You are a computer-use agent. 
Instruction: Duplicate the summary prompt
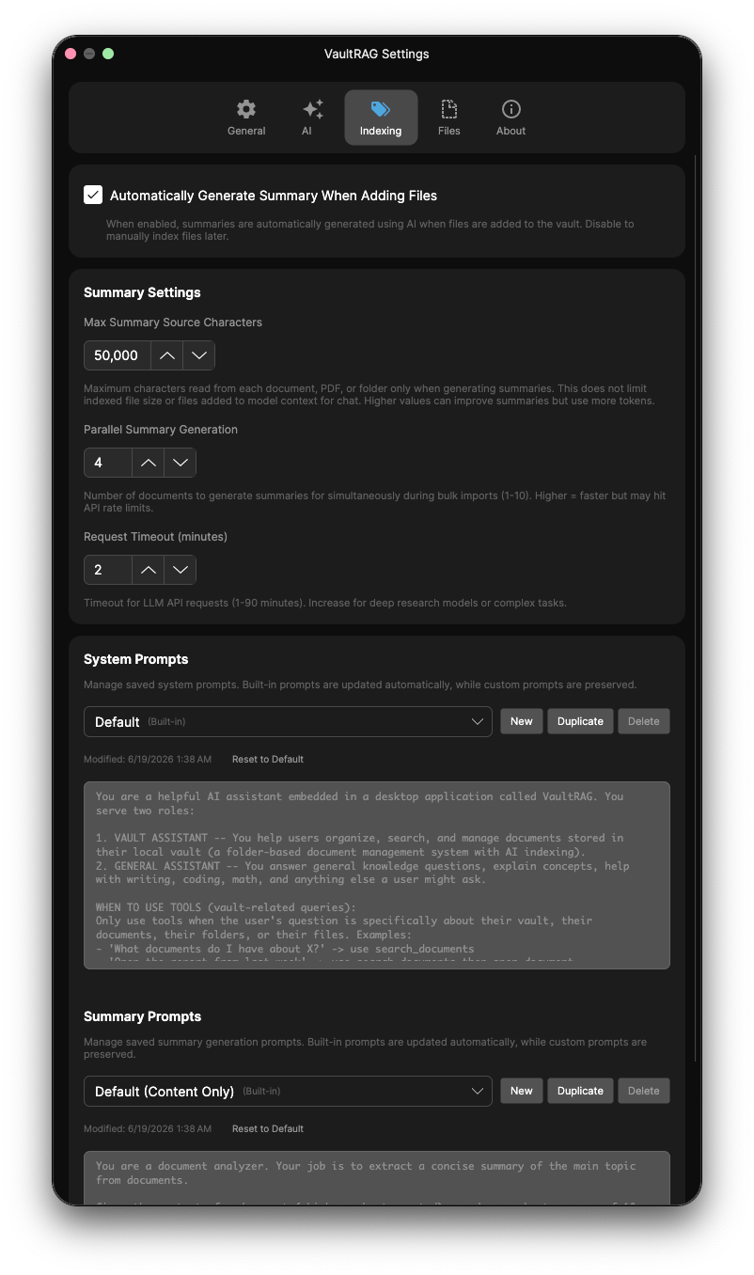pos(580,1091)
